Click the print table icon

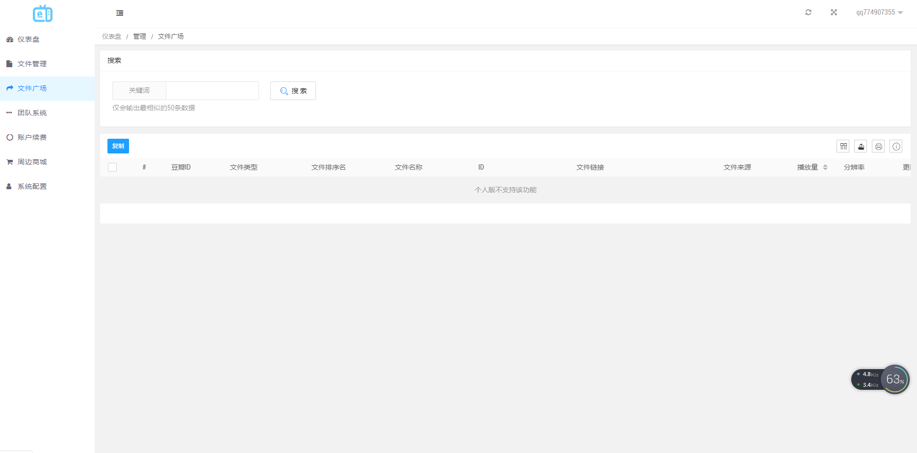(x=878, y=146)
